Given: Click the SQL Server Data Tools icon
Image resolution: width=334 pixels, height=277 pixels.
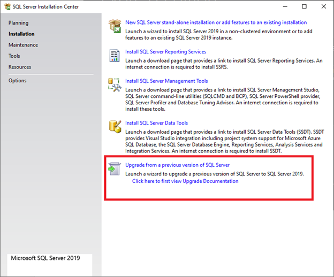Looking at the screenshot, I should (x=115, y=127).
